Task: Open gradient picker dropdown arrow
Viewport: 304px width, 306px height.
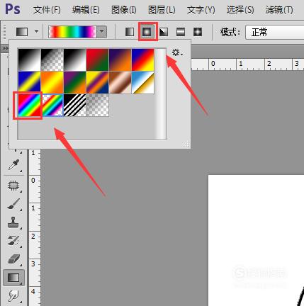Action: coord(102,31)
